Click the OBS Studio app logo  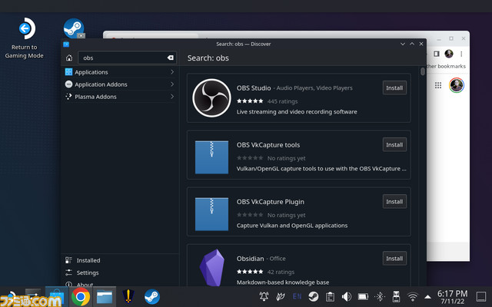211,97
